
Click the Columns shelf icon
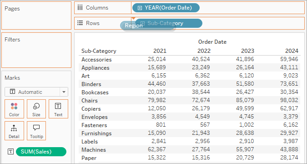click(80, 8)
